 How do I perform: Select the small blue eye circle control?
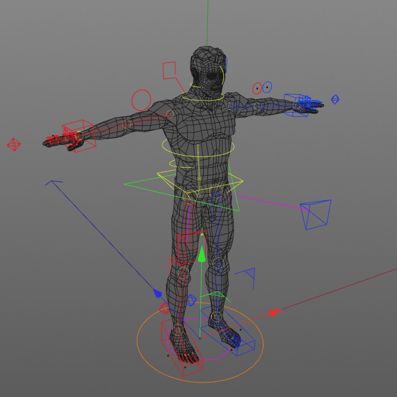pos(267,87)
